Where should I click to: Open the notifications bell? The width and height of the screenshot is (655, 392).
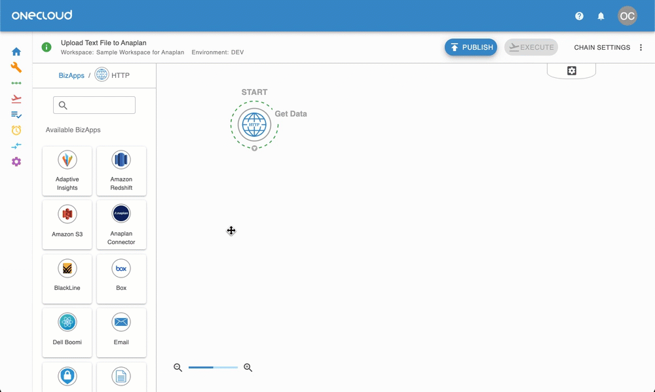(601, 16)
